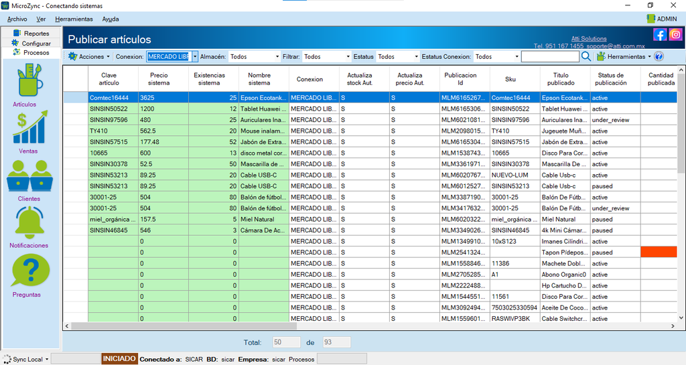Sort by Existencias sistema column header
Screen dimensions: 686x365
click(214, 79)
